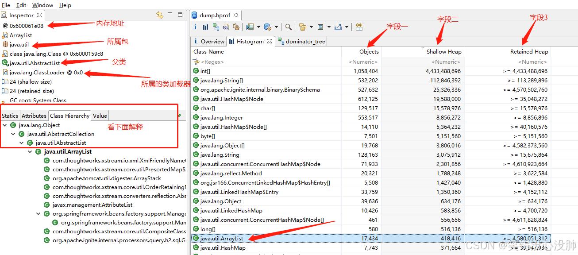Click the int[] class icon

[196, 71]
